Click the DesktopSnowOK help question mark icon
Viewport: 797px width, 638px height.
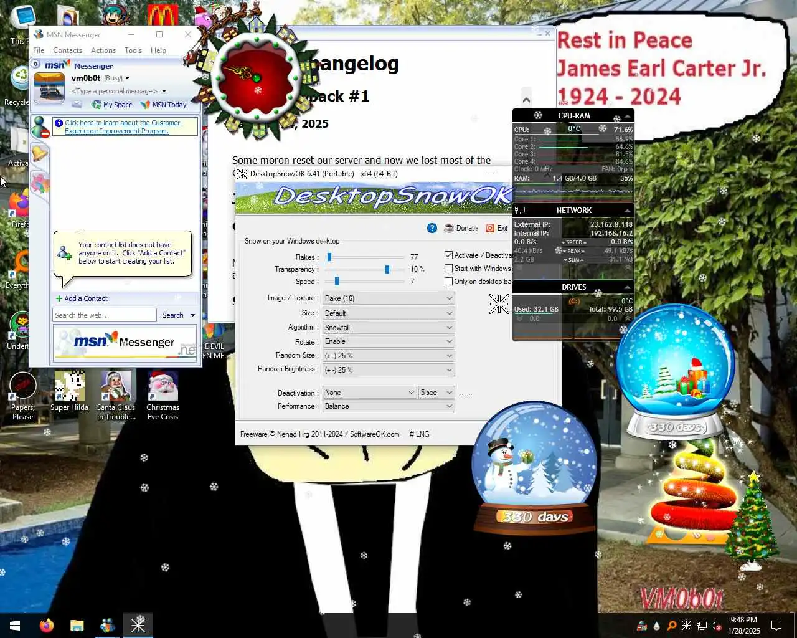[432, 228]
